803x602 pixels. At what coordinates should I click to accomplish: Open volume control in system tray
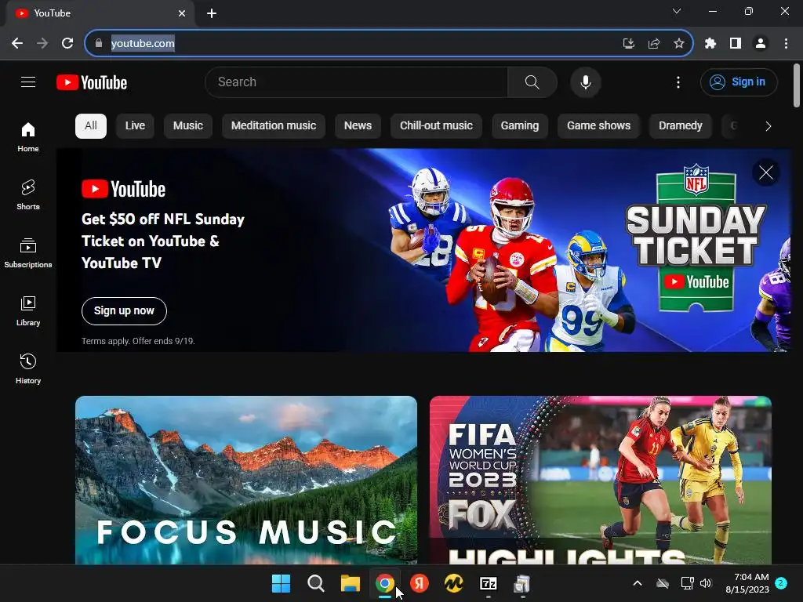[x=707, y=583]
